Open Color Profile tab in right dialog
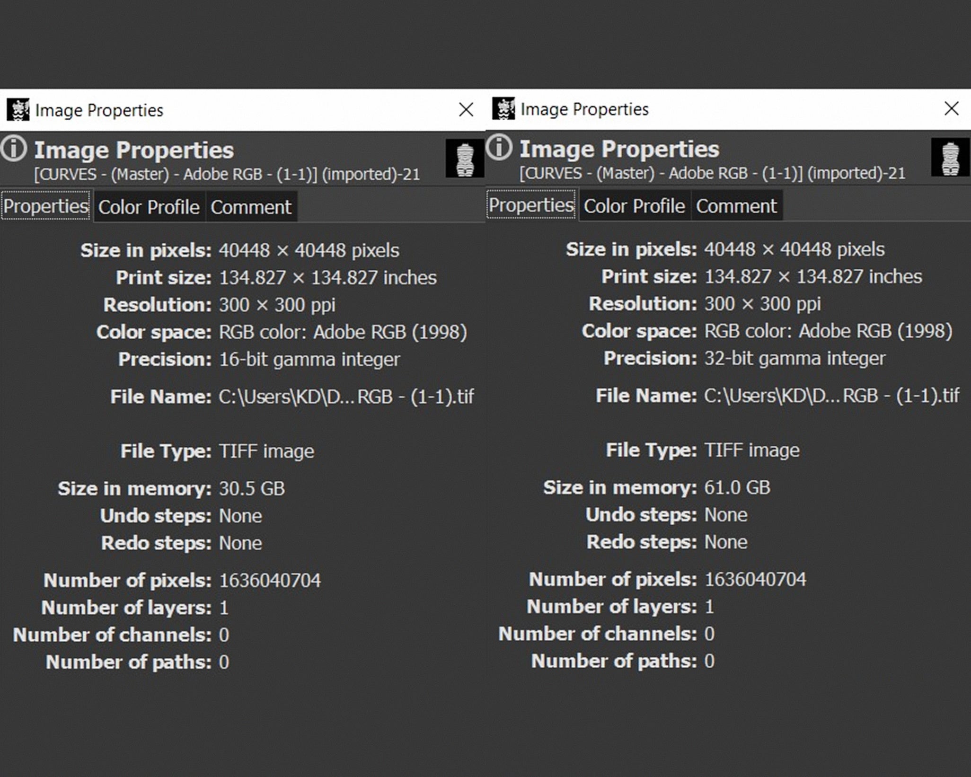This screenshot has height=777, width=971. [x=634, y=206]
